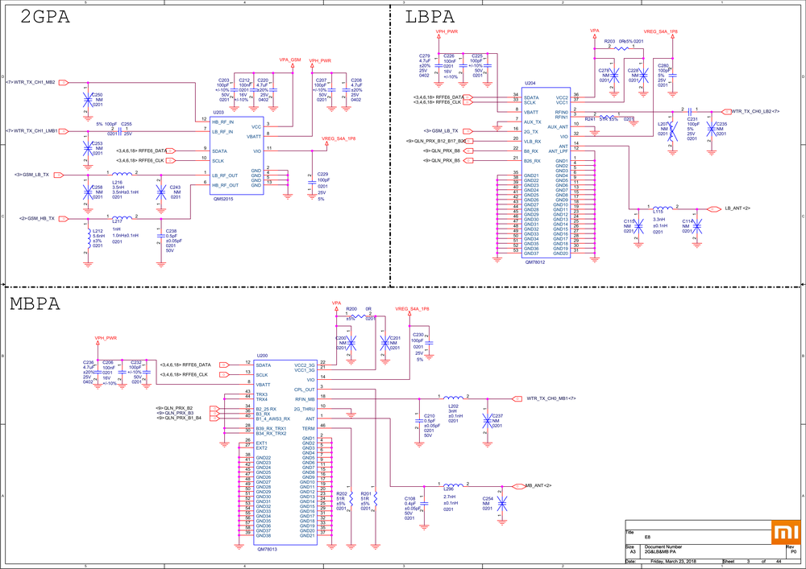Select the C280 capacitor designator

pyautogui.click(x=663, y=66)
